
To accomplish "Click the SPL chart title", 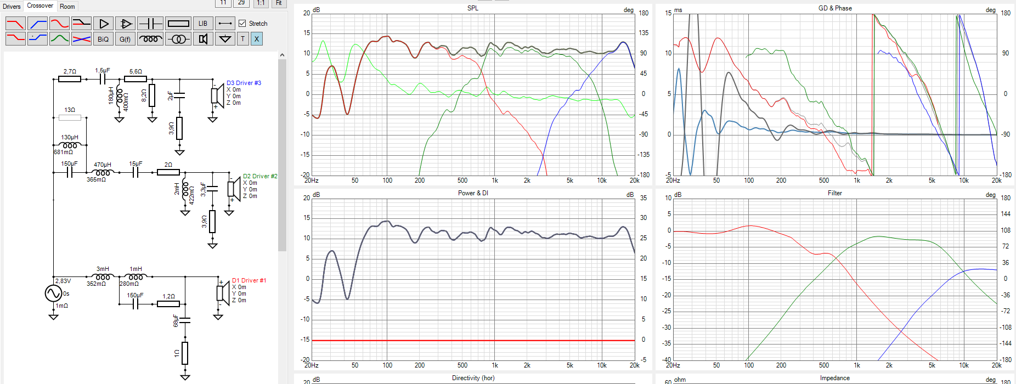I will [x=473, y=8].
